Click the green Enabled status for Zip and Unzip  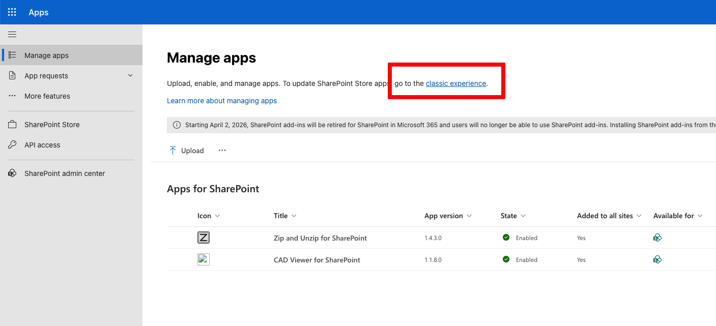click(506, 237)
